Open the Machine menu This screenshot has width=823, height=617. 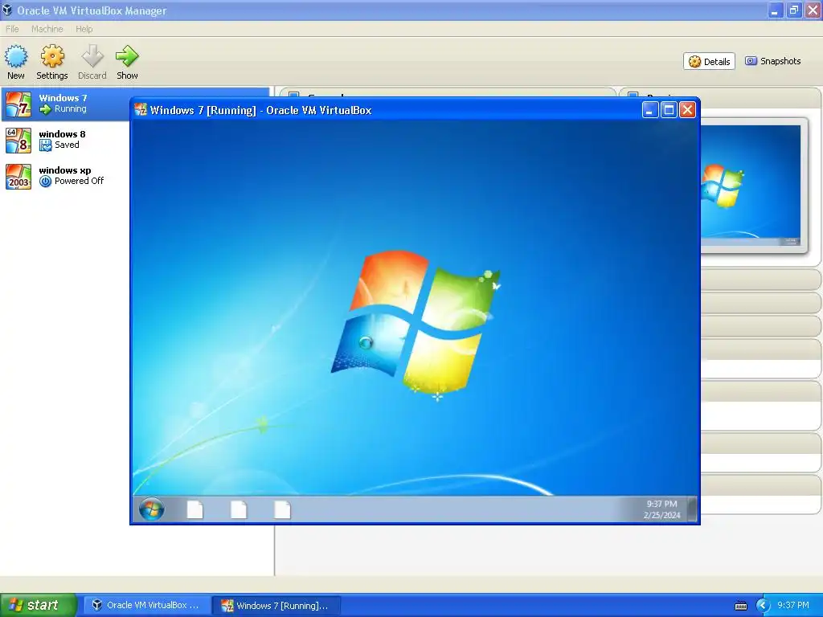[47, 29]
